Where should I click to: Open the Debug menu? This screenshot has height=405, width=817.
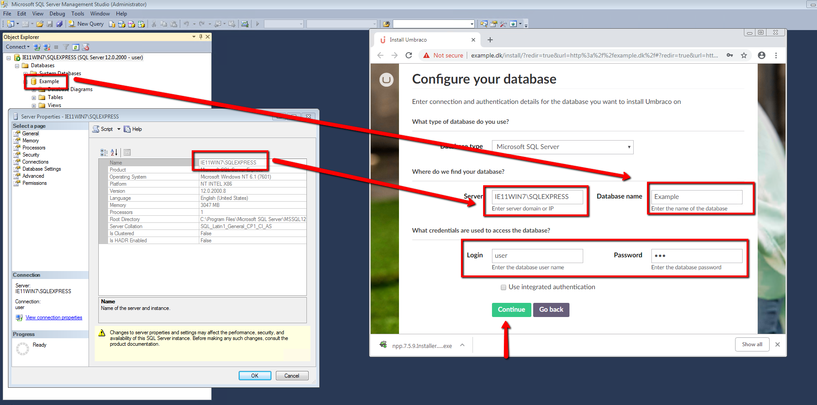click(57, 14)
